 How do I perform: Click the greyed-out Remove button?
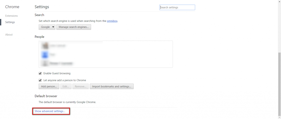point(81,86)
